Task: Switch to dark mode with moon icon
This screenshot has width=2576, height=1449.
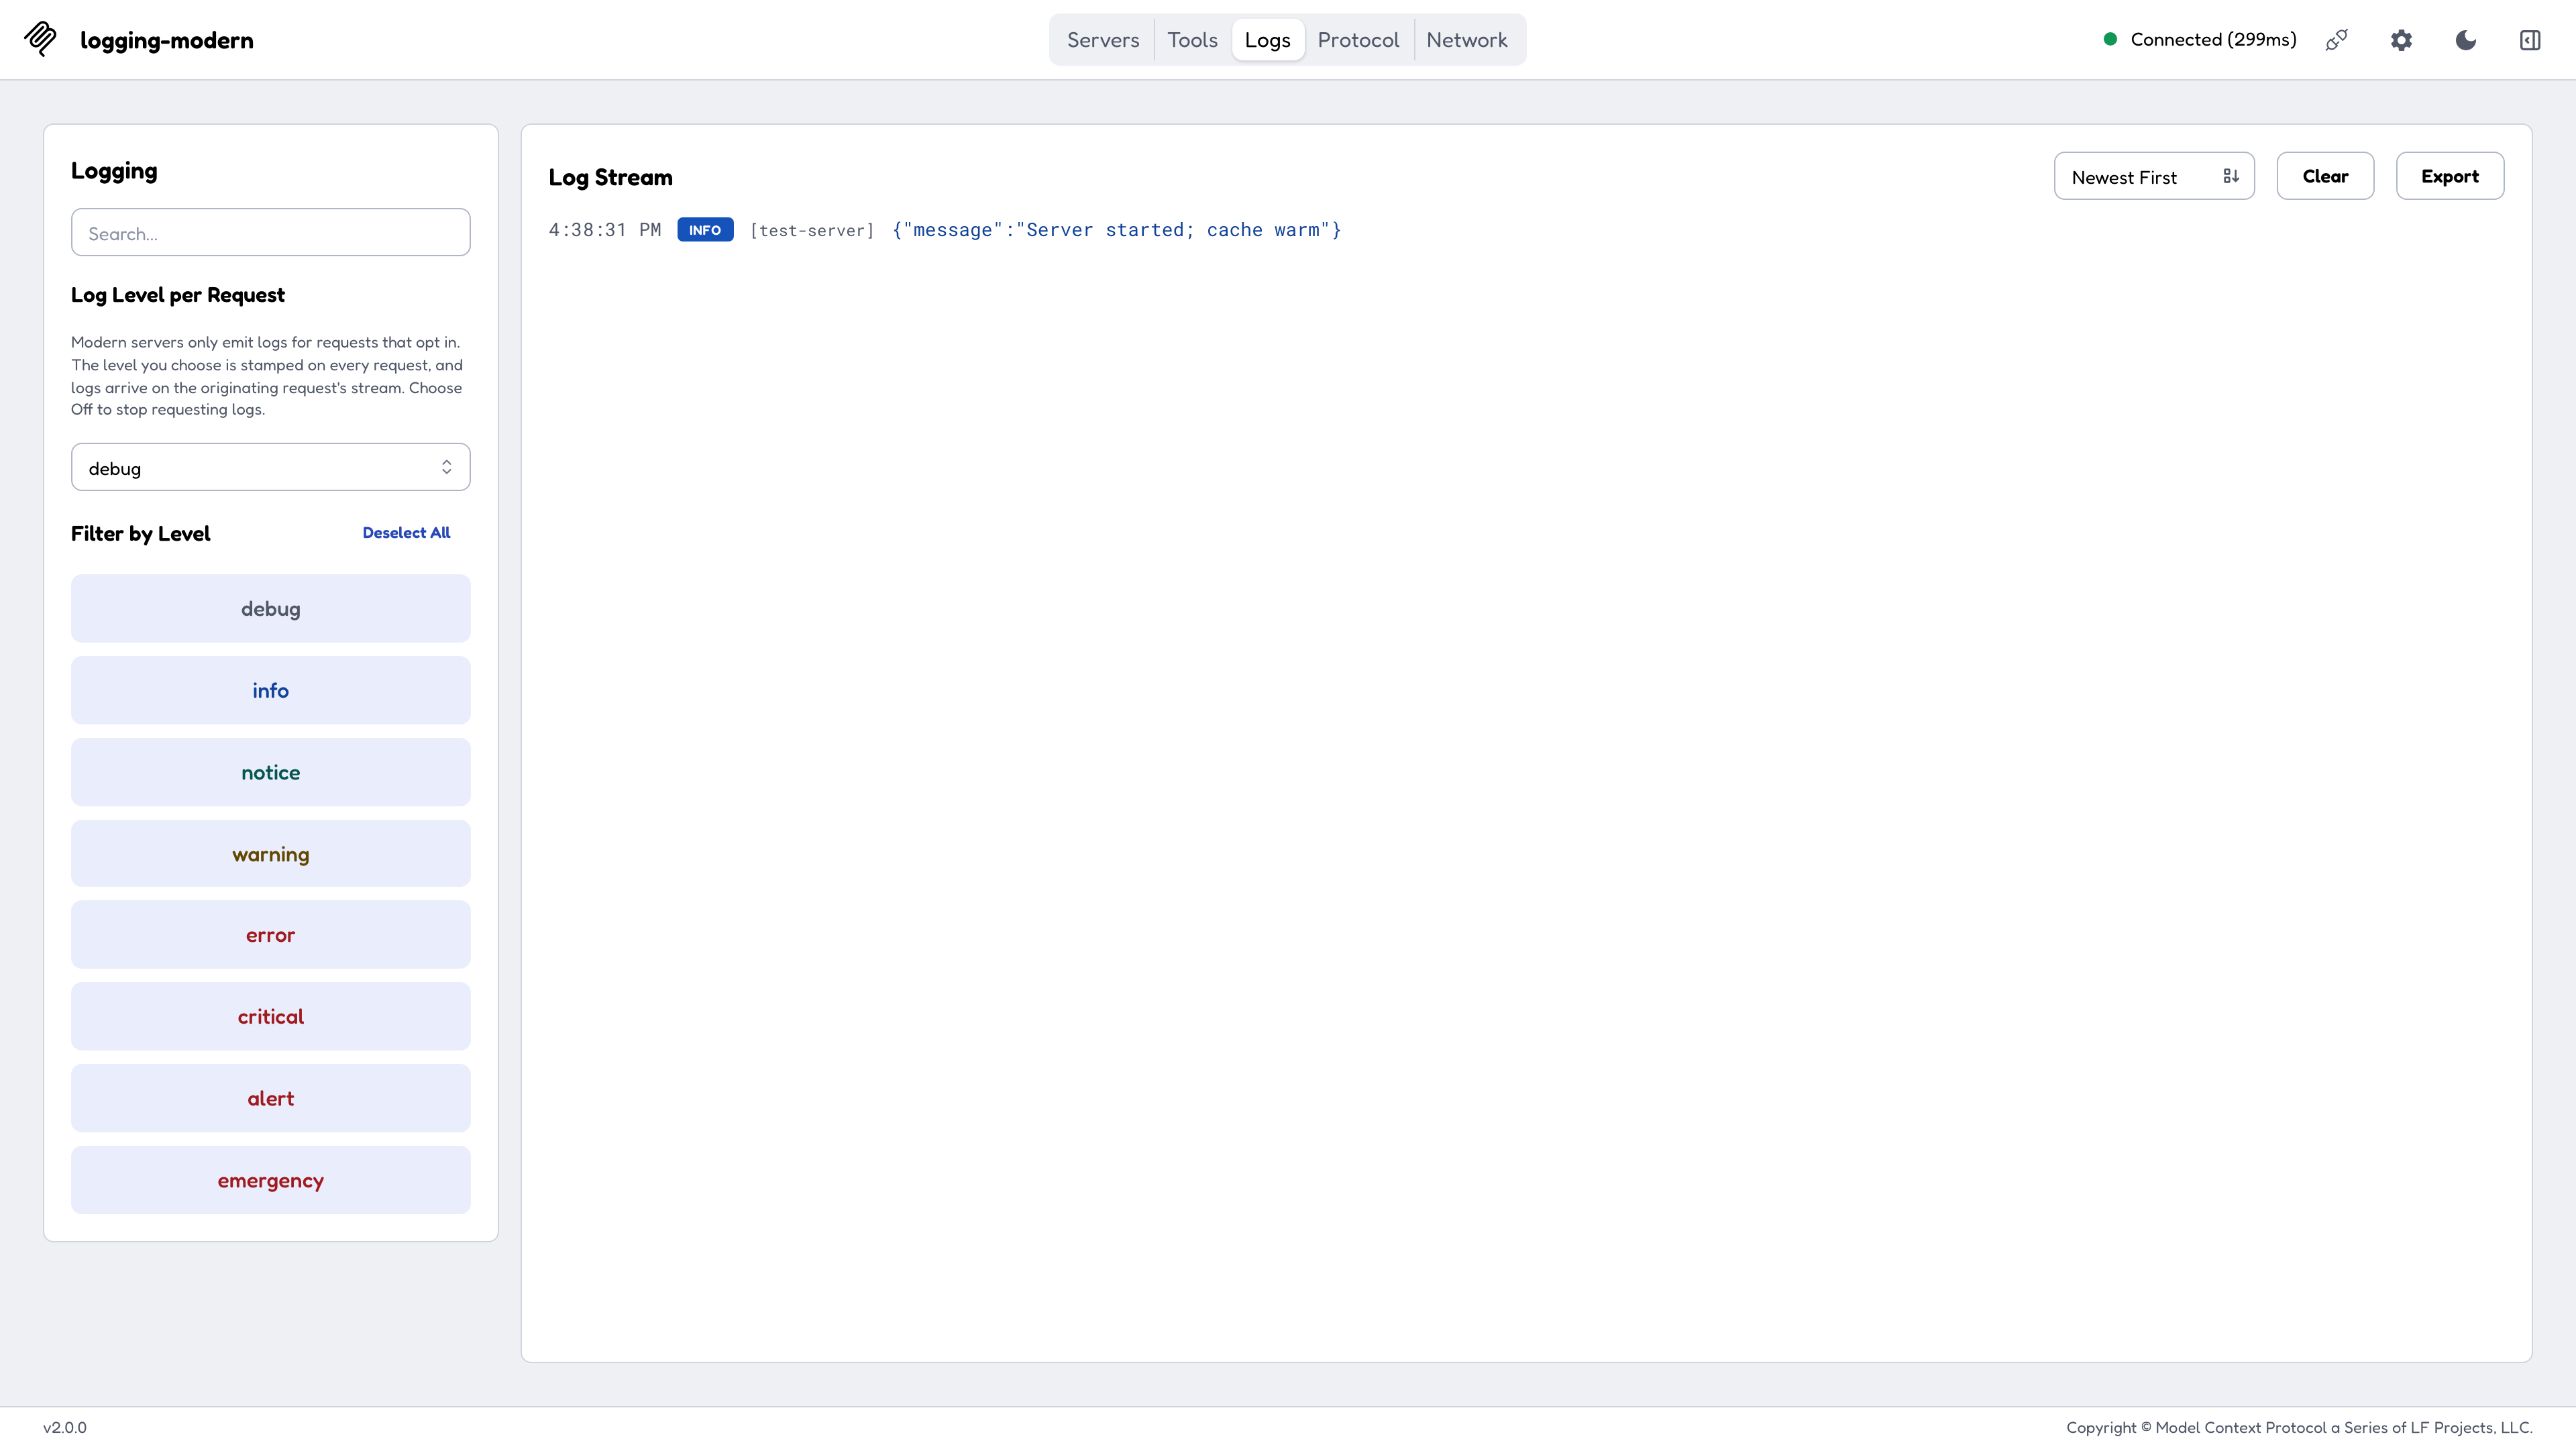Action: click(x=2466, y=40)
